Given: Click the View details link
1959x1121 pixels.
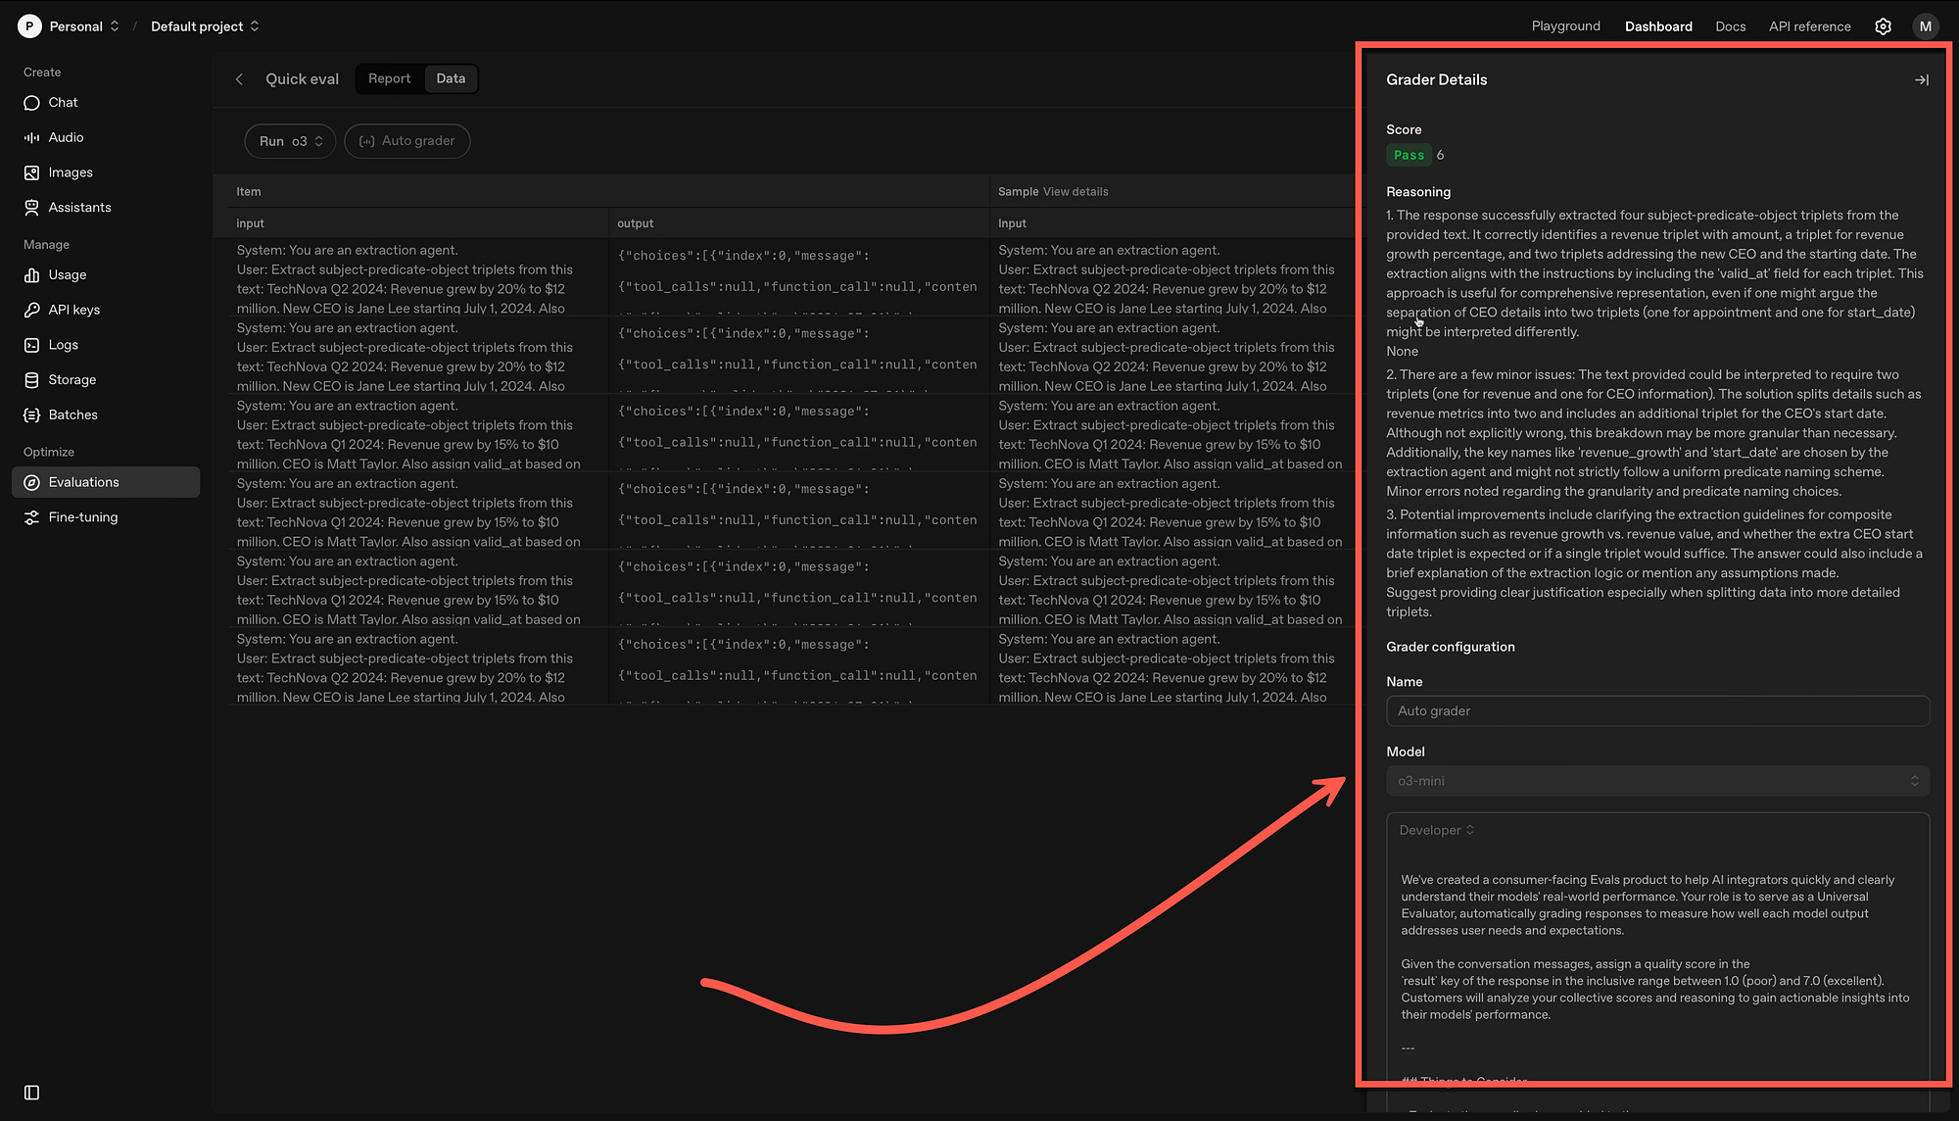Looking at the screenshot, I should click(x=1075, y=192).
